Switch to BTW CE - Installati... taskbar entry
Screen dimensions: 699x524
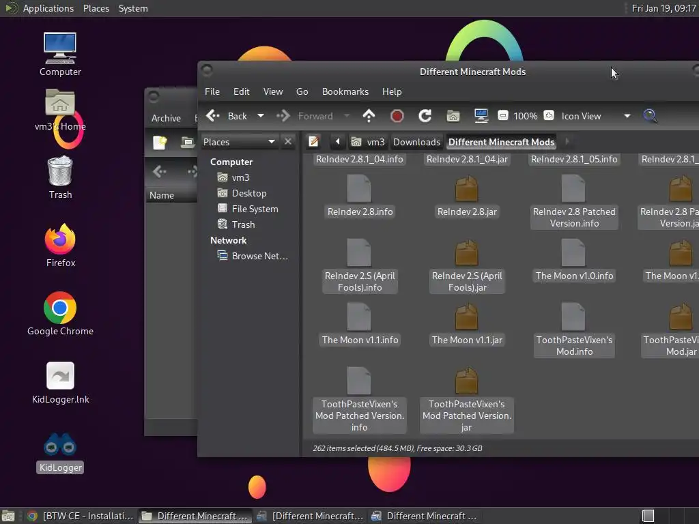tap(81, 516)
